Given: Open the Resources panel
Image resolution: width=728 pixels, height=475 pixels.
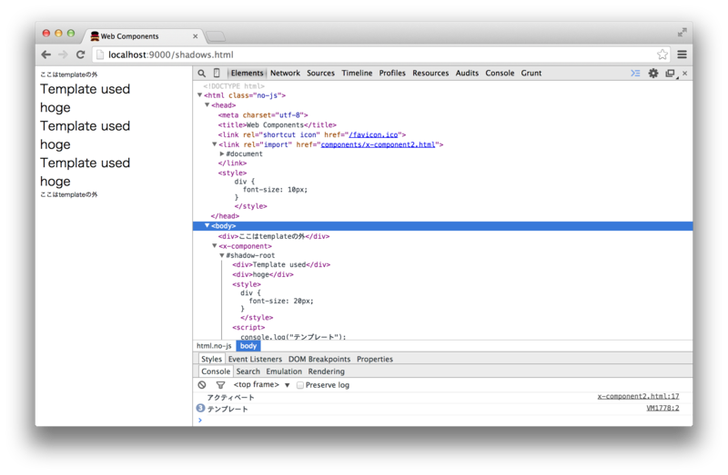Looking at the screenshot, I should pyautogui.click(x=430, y=74).
